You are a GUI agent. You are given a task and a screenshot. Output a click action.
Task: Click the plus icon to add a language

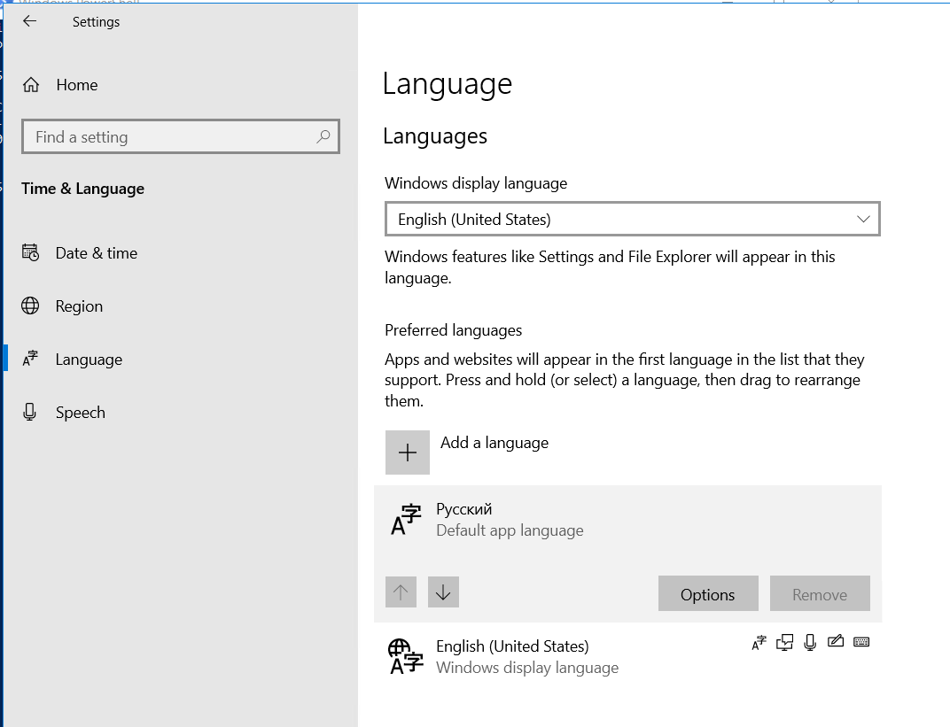[x=408, y=453]
